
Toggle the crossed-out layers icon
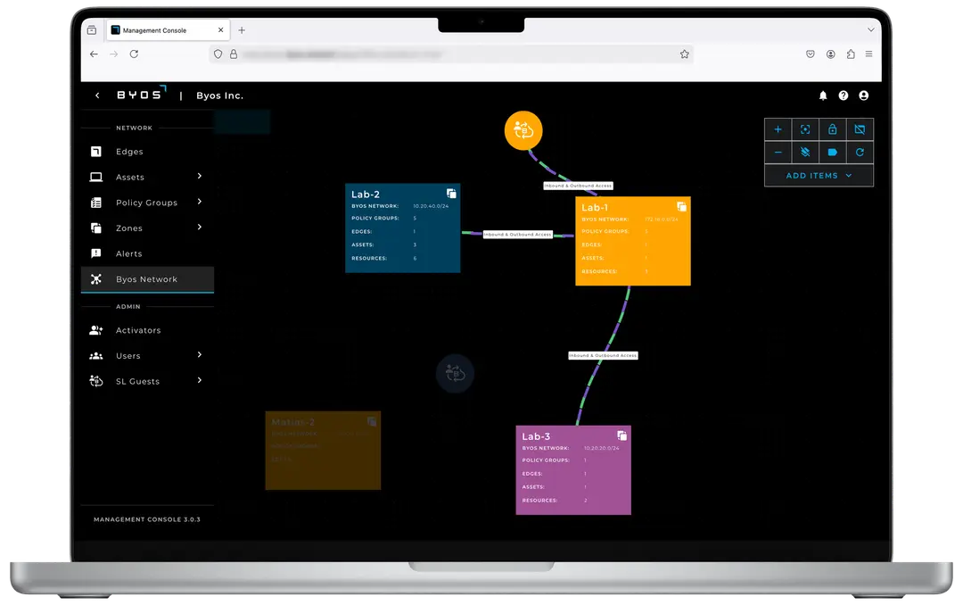pyautogui.click(x=805, y=153)
